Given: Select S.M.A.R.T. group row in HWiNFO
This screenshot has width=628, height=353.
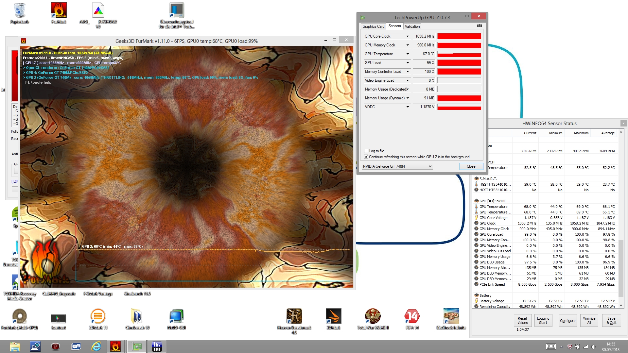Looking at the screenshot, I should (x=545, y=179).
